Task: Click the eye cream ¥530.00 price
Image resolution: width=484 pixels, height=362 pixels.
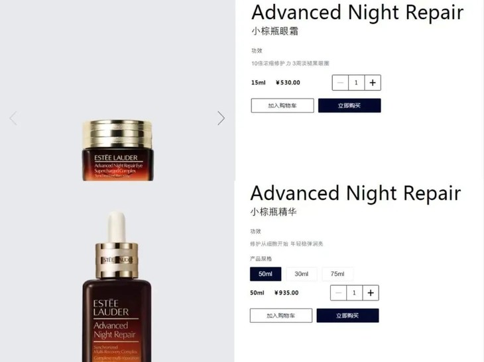Action: 288,83
